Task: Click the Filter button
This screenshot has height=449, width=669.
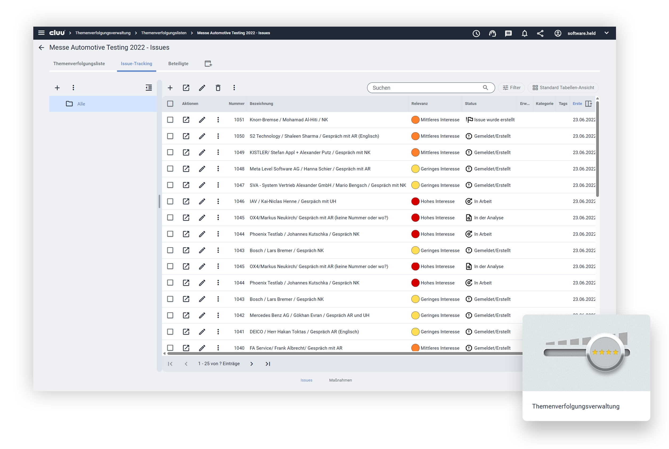Action: pos(512,88)
